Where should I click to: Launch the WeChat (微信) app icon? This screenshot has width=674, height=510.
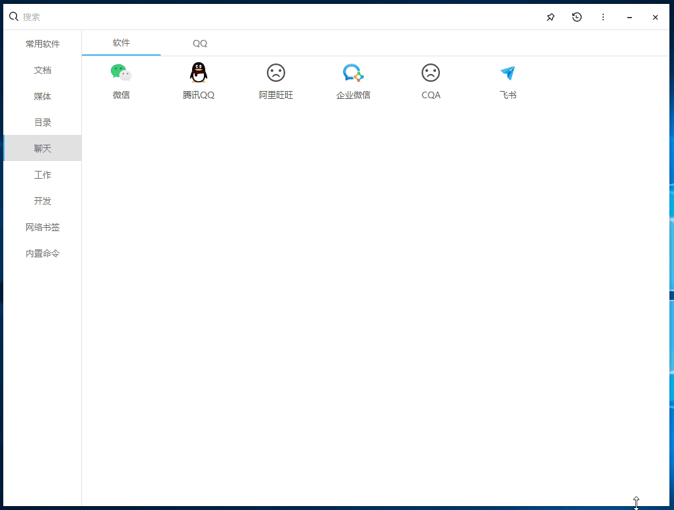coord(121,73)
